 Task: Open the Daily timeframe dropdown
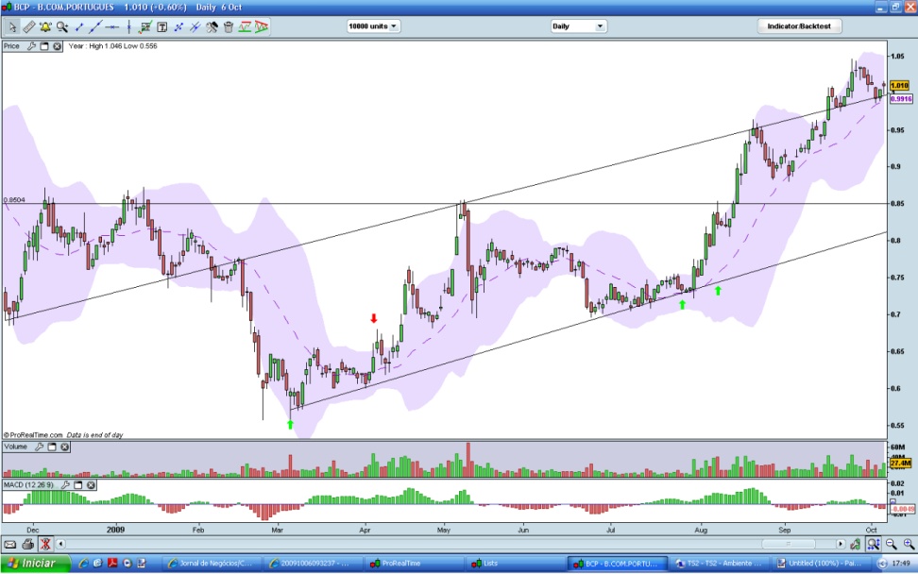tap(578, 26)
